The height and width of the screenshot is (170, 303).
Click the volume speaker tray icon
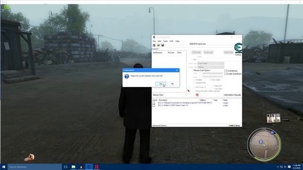[285, 167]
